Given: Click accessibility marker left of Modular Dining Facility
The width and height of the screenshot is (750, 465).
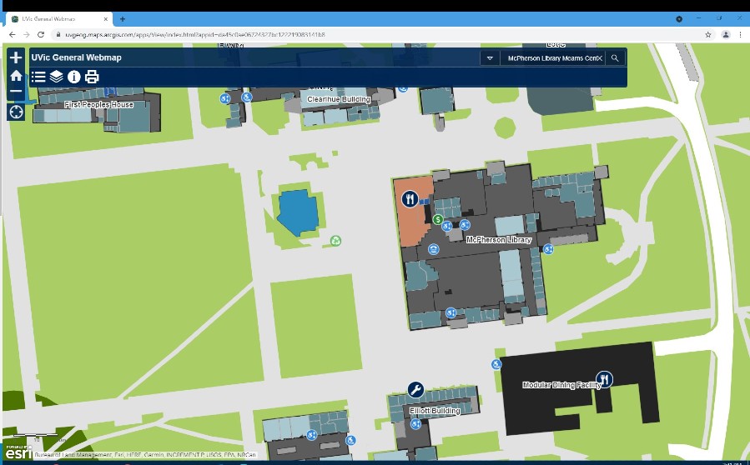Looking at the screenshot, I should [x=496, y=365].
